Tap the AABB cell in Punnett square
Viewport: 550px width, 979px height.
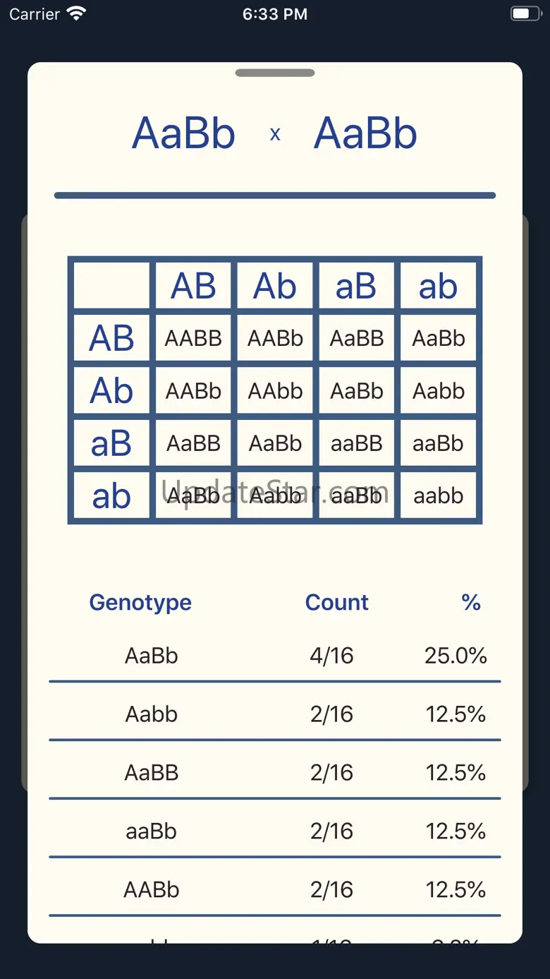(193, 338)
